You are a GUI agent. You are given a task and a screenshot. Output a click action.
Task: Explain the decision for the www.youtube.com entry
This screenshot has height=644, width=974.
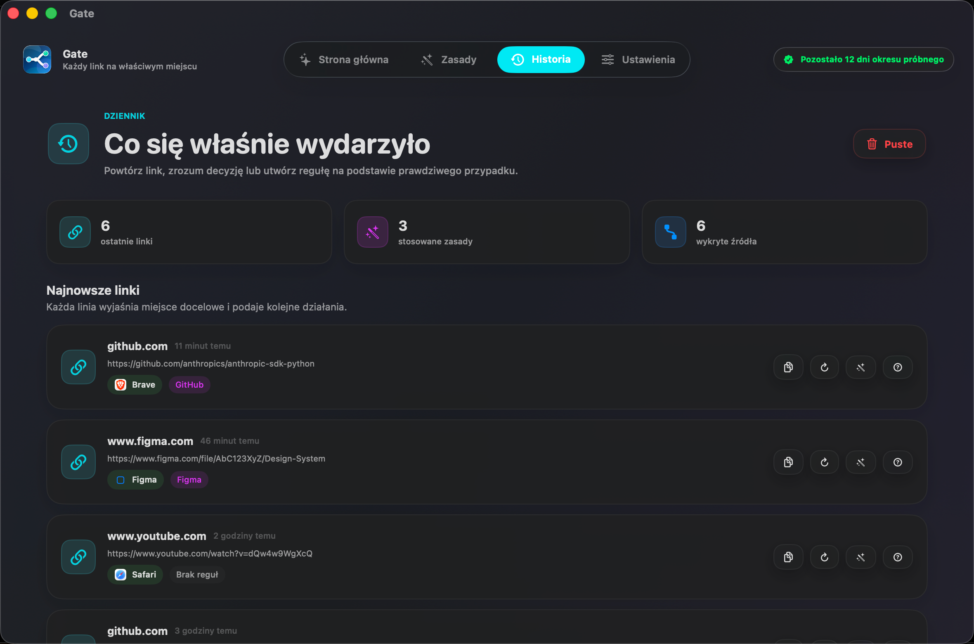coord(898,557)
